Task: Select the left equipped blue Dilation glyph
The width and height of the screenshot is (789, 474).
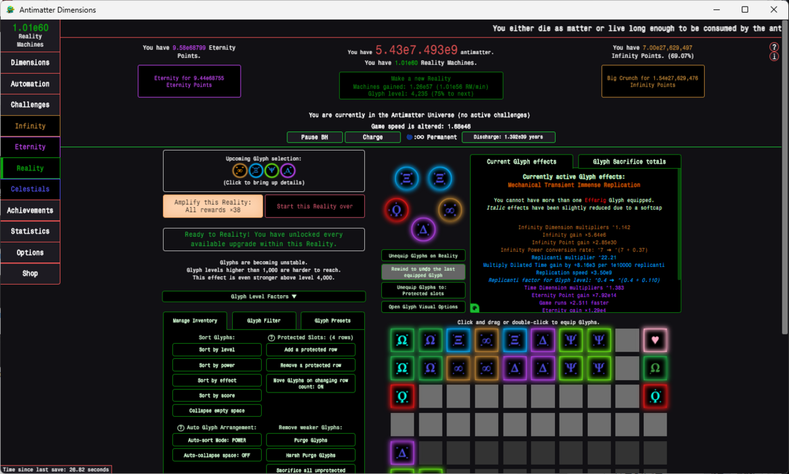Action: (x=407, y=178)
